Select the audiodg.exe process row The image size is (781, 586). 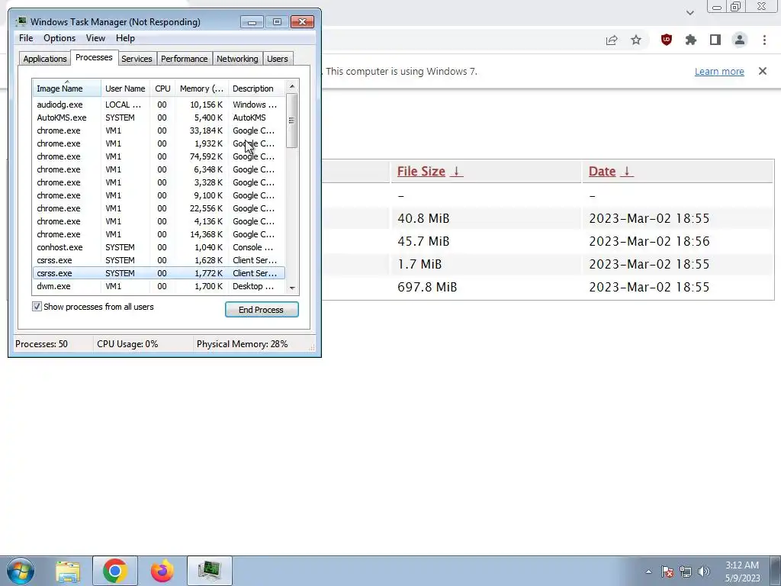click(159, 105)
